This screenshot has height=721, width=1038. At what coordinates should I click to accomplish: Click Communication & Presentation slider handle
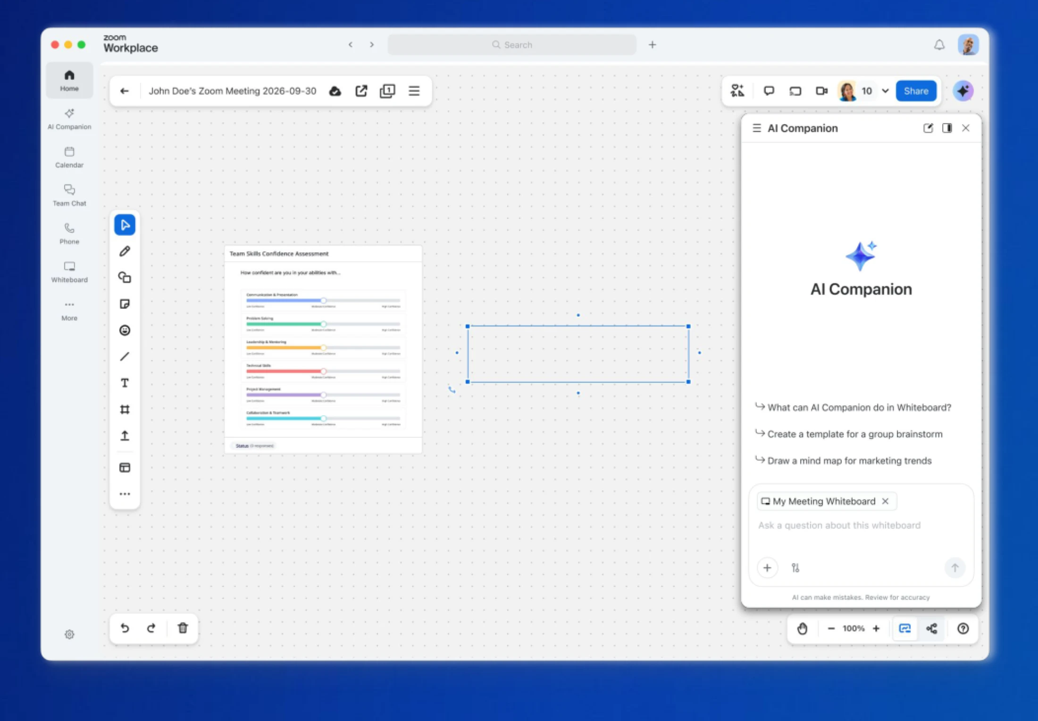coord(323,300)
